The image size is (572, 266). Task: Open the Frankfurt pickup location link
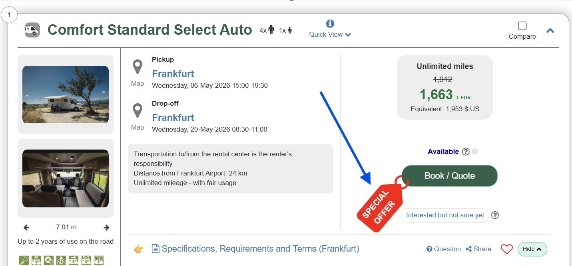click(173, 73)
